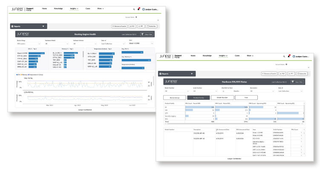Click Total row in Product Family table
The width and height of the screenshot is (320, 169).
click(x=234, y=122)
